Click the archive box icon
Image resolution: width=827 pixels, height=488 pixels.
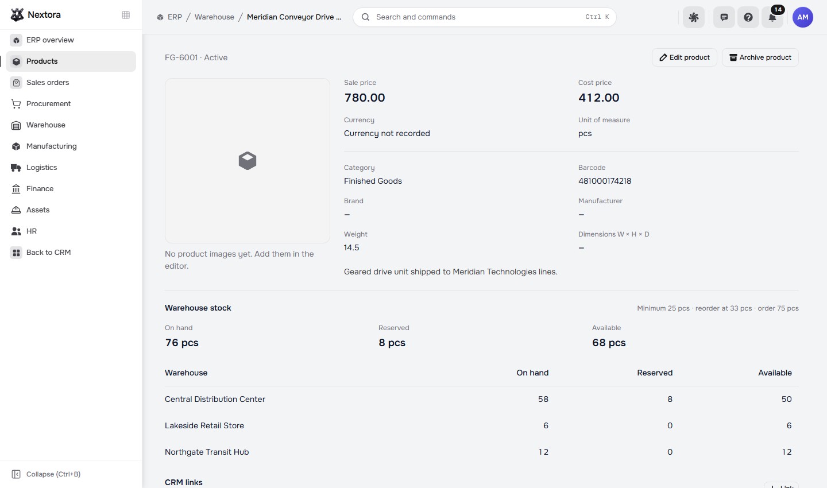click(x=733, y=57)
